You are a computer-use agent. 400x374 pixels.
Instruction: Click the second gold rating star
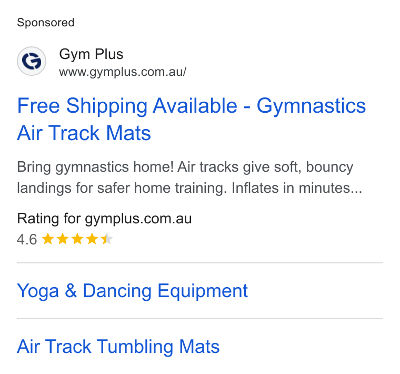[63, 239]
